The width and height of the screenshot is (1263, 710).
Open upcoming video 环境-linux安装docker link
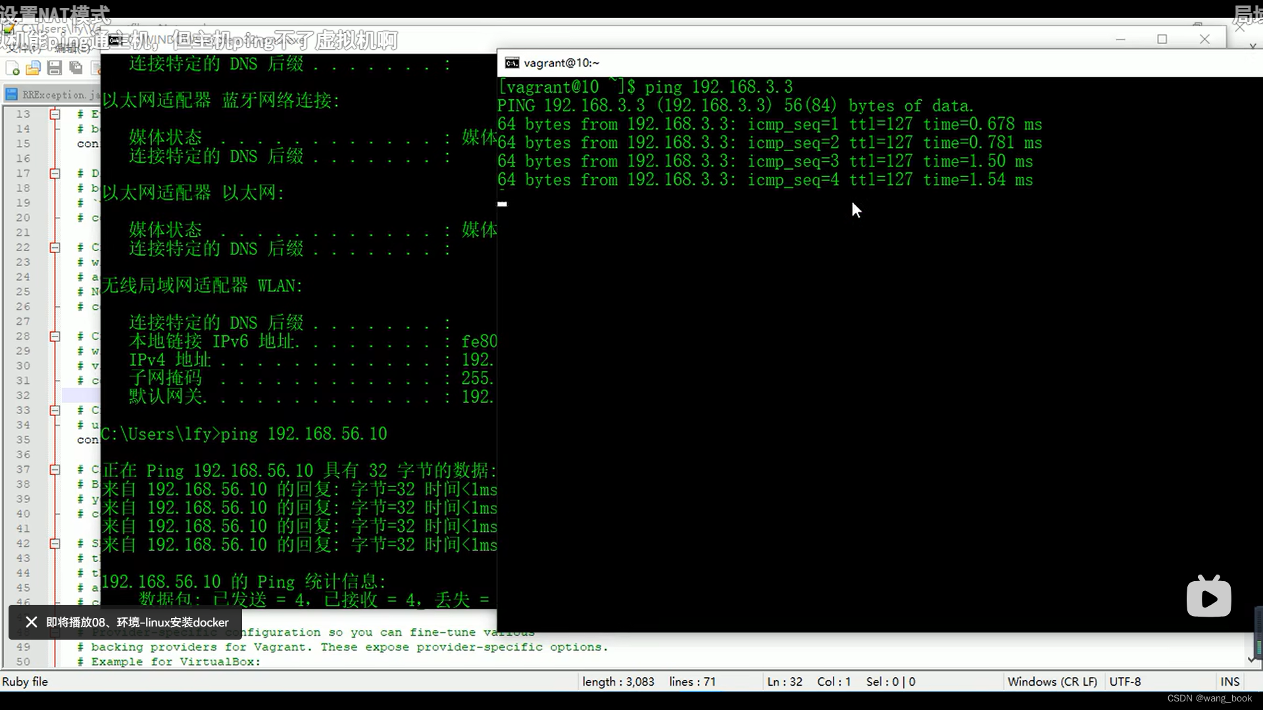pos(137,622)
